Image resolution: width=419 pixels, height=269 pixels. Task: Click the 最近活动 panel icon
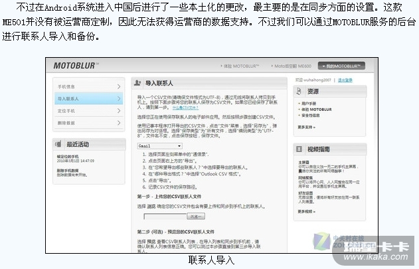[x=58, y=144]
